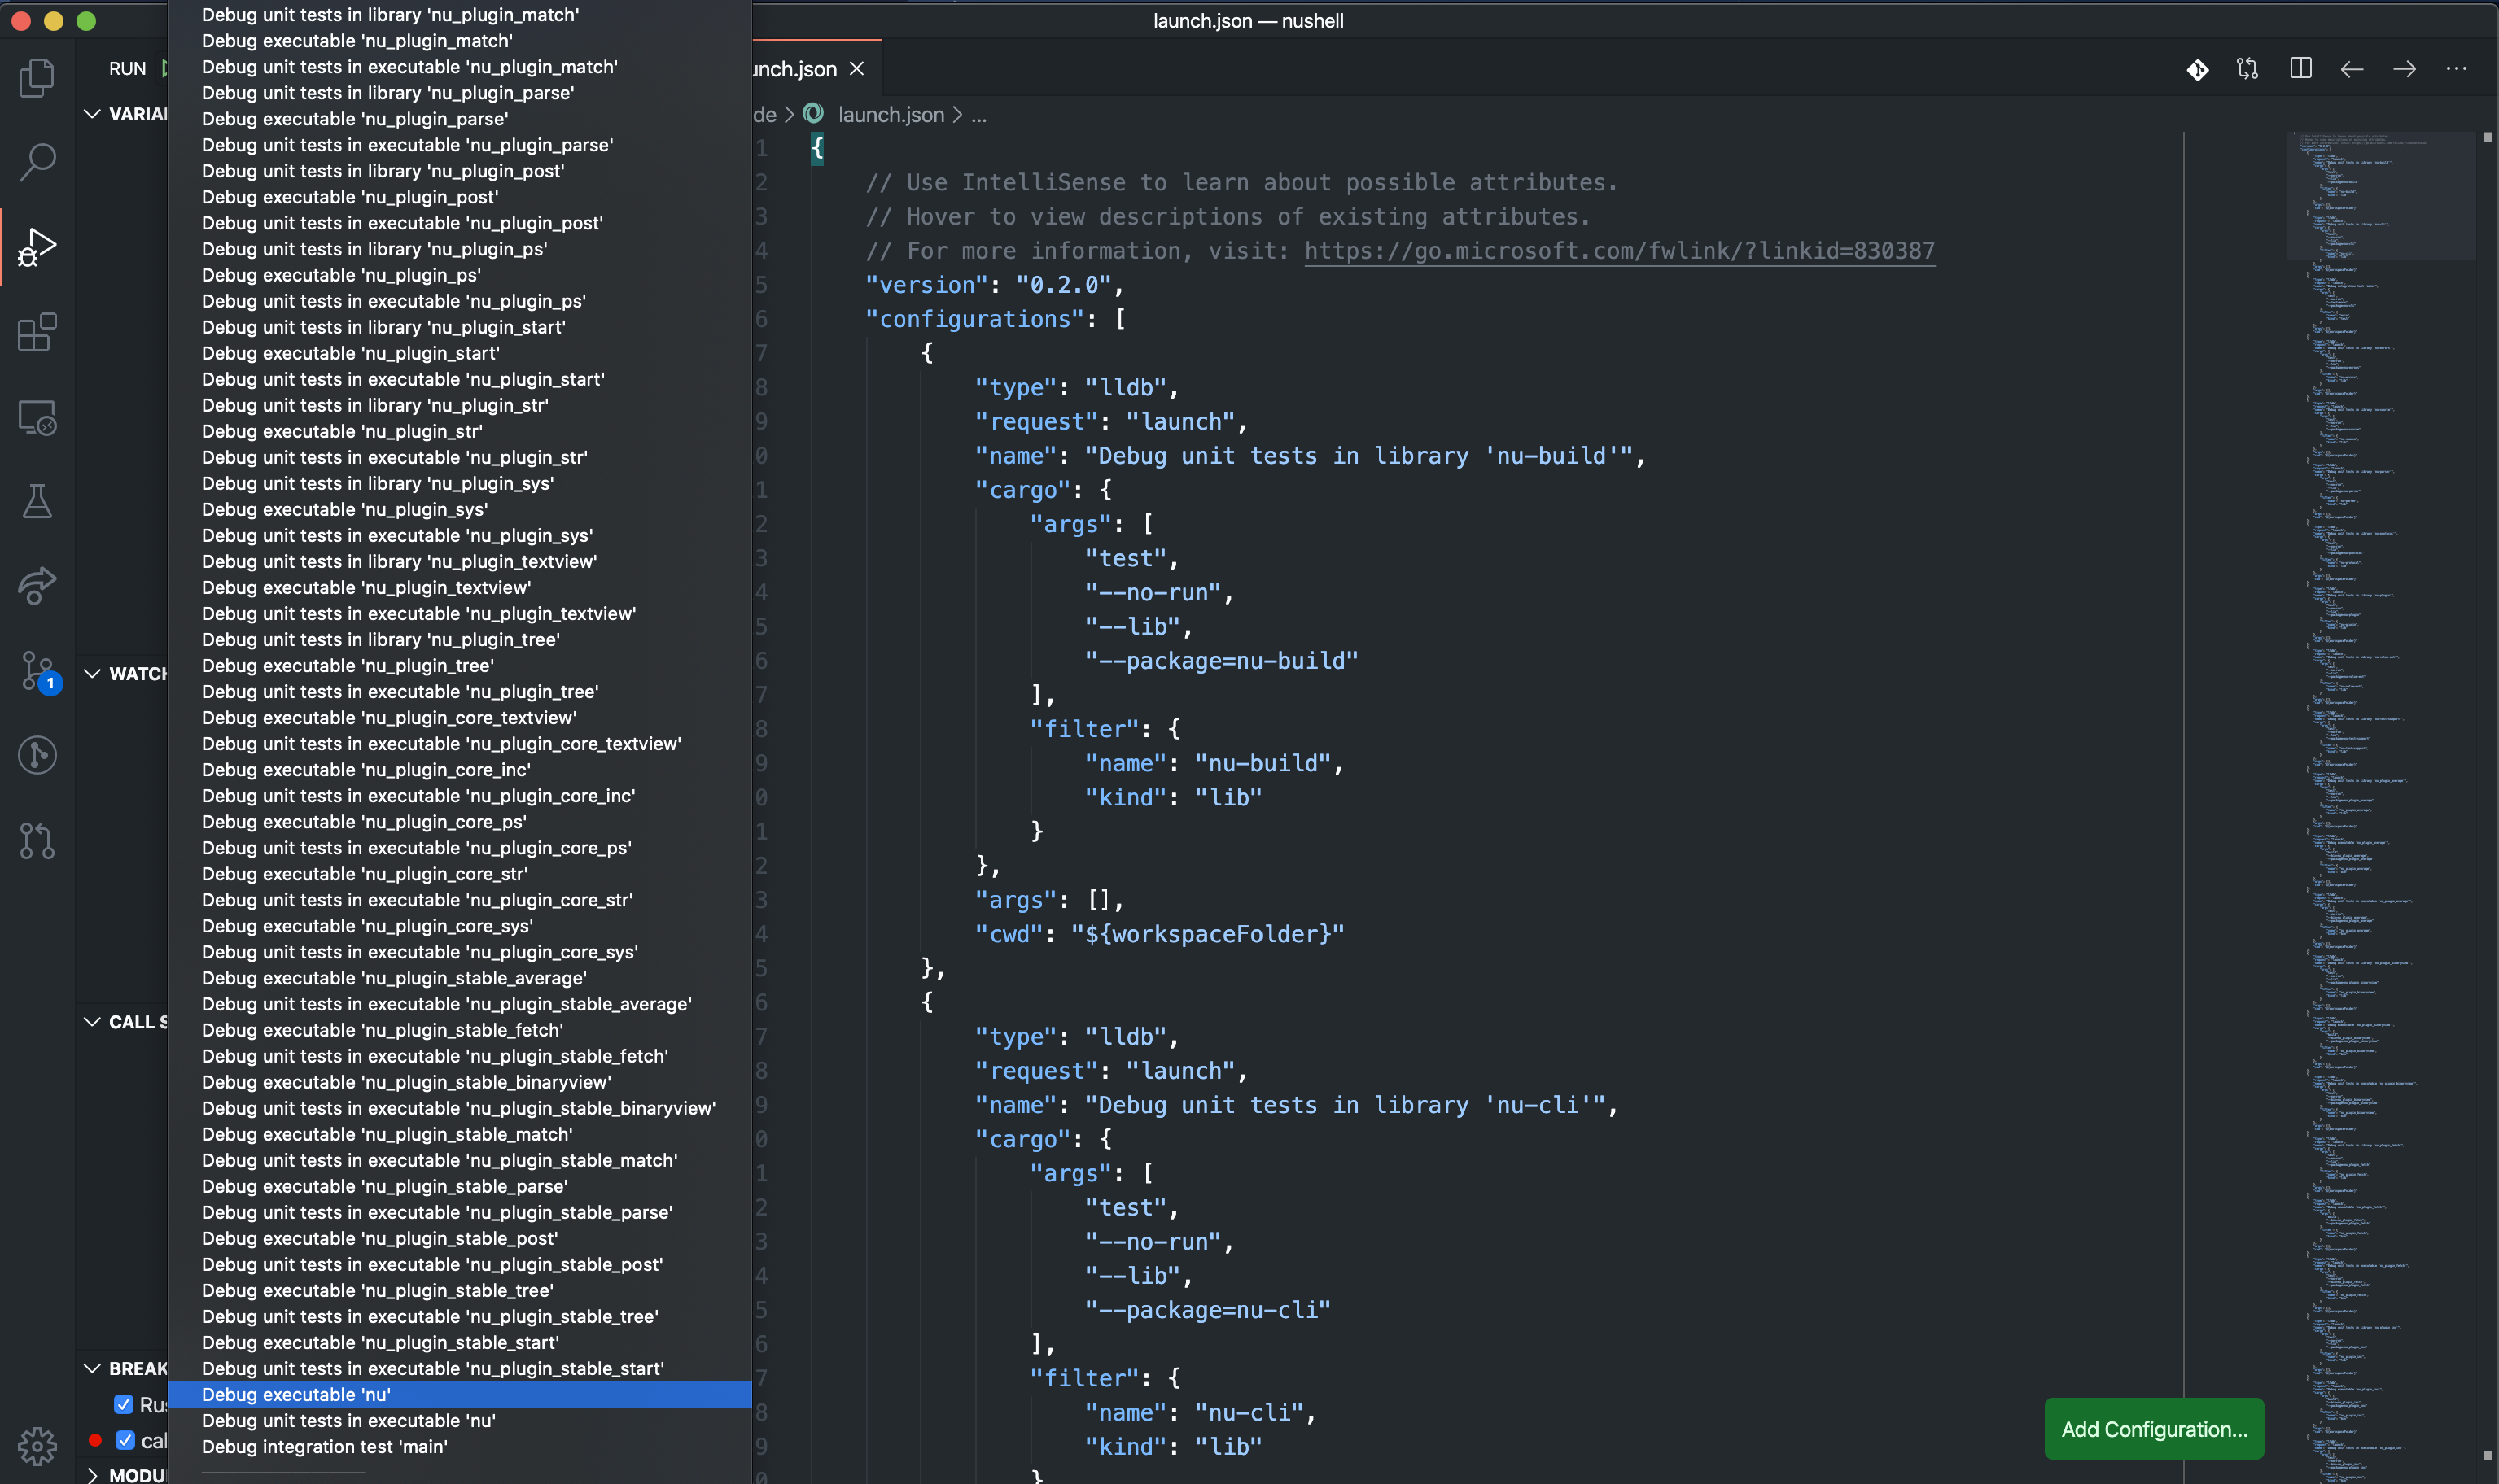This screenshot has width=2499, height=1484.
Task: Click the Add Configuration... button
Action: (x=2153, y=1428)
